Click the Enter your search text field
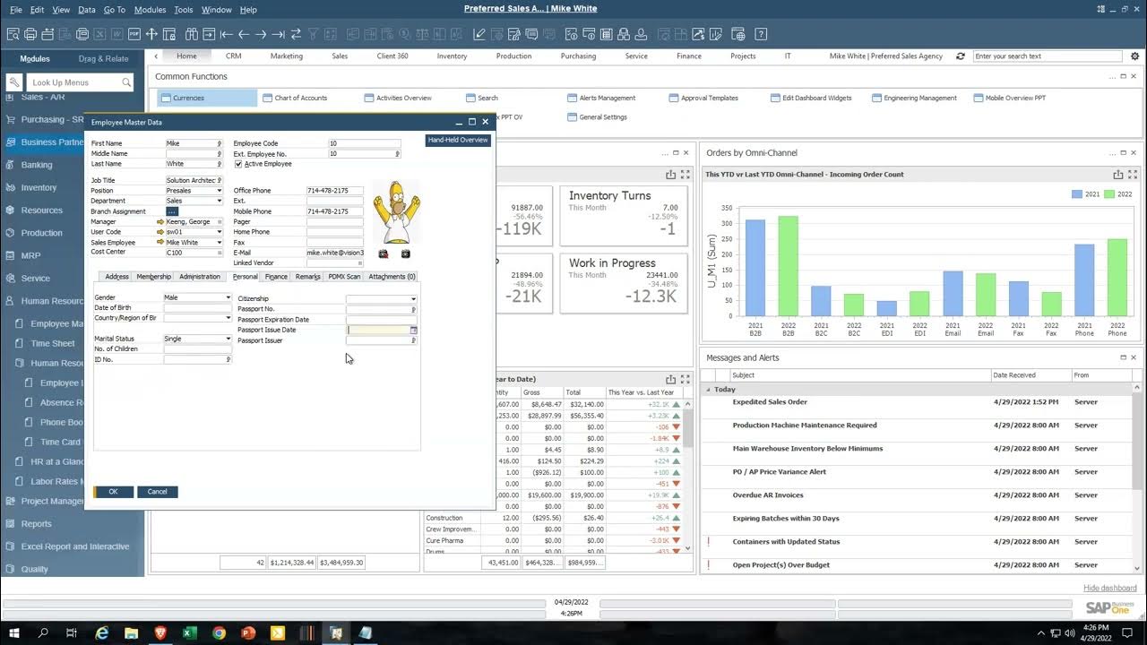This screenshot has width=1147, height=645. 1048,56
